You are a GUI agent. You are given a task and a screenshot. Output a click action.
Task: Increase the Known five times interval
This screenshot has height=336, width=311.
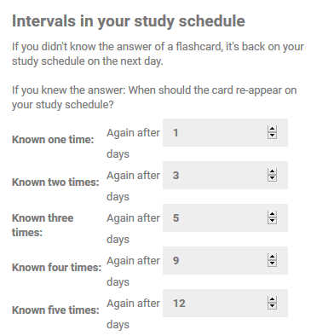click(x=272, y=299)
